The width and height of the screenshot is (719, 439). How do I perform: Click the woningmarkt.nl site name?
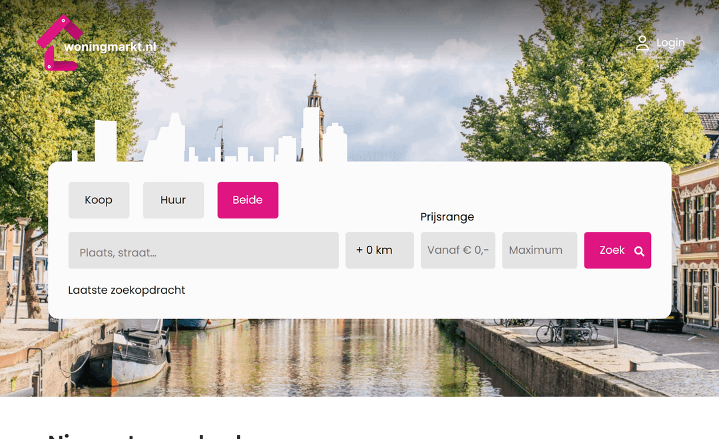coord(110,47)
